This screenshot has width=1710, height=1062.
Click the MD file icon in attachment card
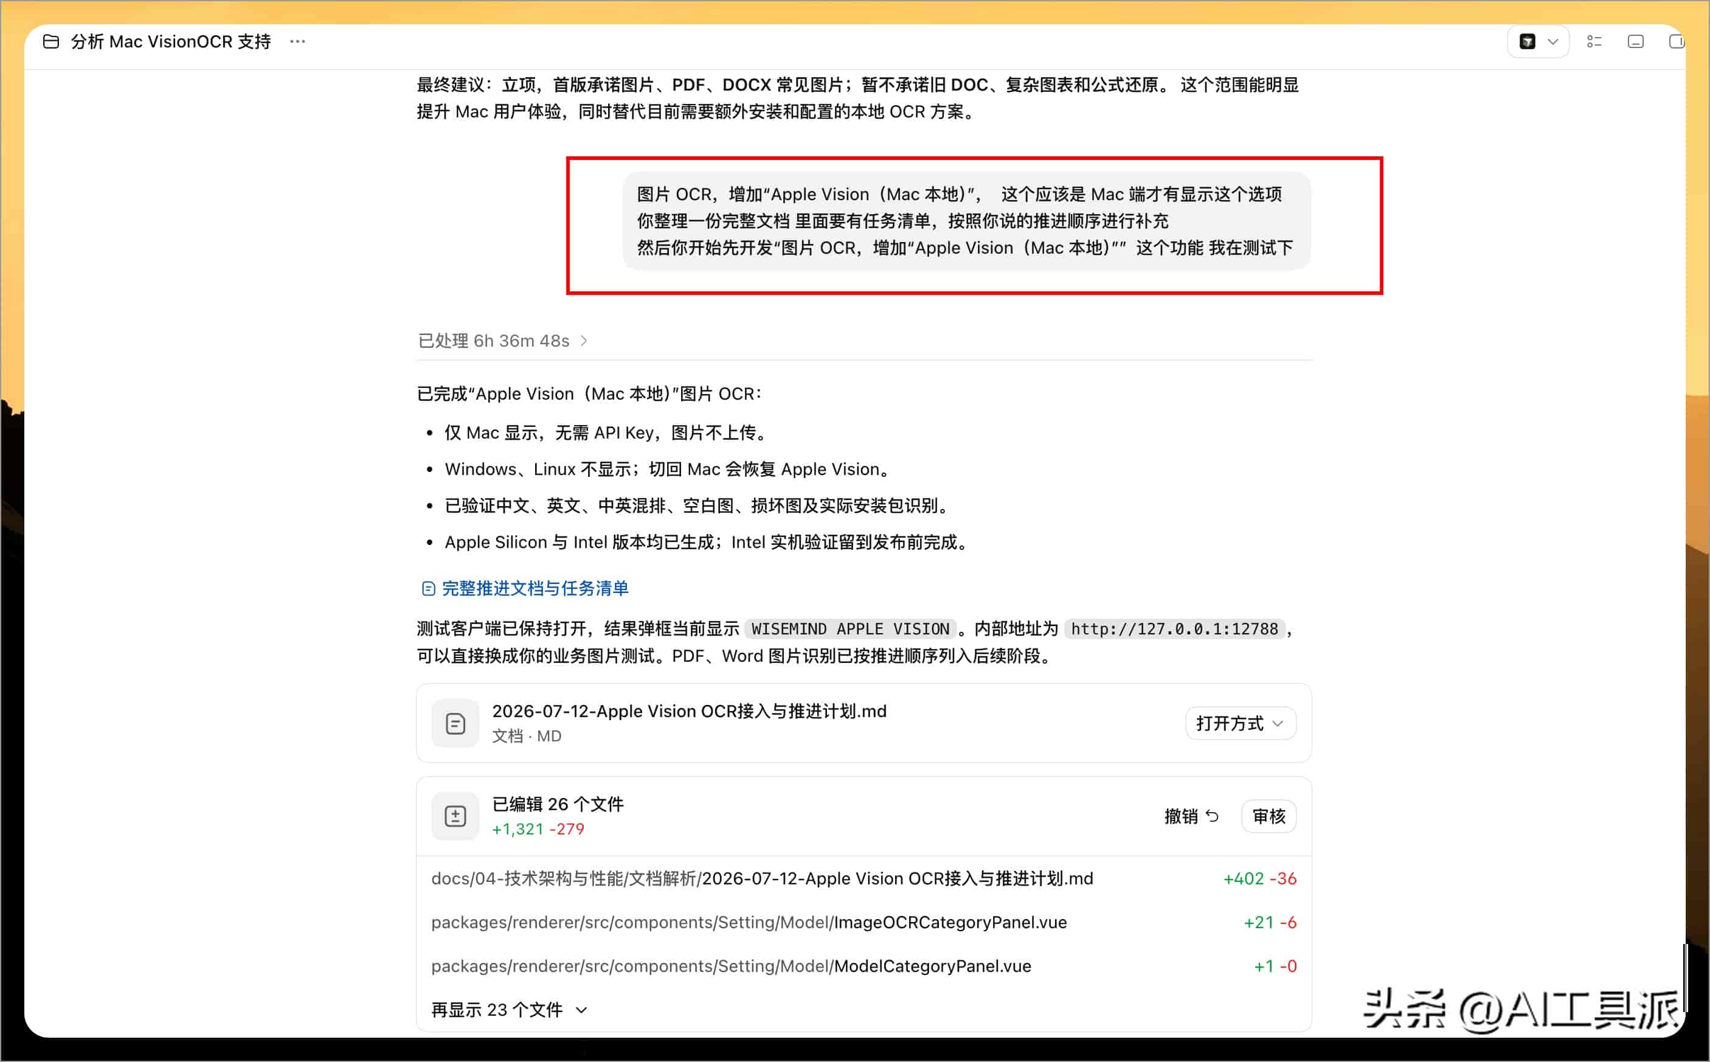[x=455, y=723]
